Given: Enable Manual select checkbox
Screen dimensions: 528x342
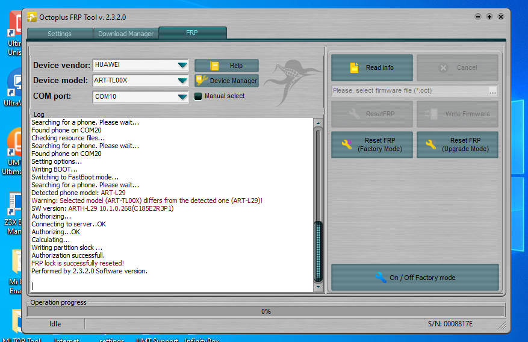Looking at the screenshot, I should point(198,96).
